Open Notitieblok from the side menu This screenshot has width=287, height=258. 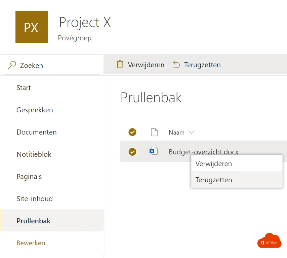click(x=34, y=154)
